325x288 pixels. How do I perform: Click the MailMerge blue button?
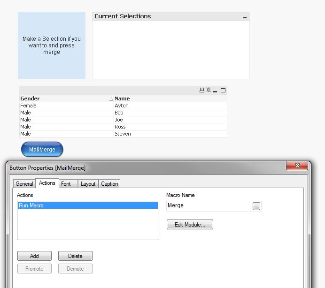42,149
